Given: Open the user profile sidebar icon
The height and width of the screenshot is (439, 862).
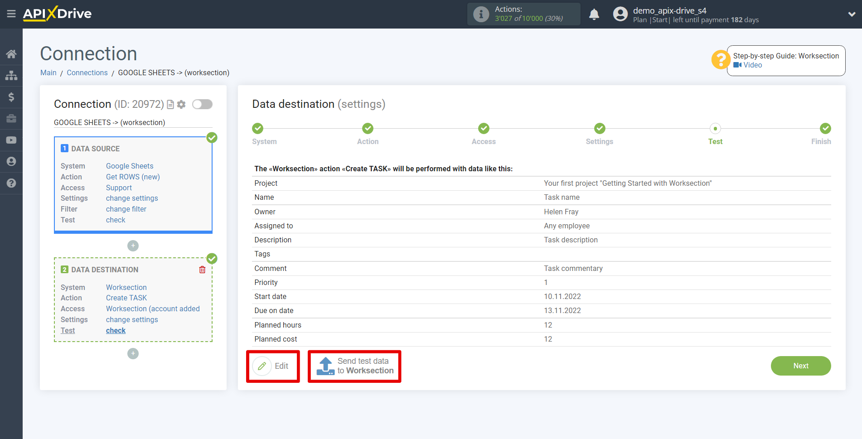Looking at the screenshot, I should tap(11, 162).
